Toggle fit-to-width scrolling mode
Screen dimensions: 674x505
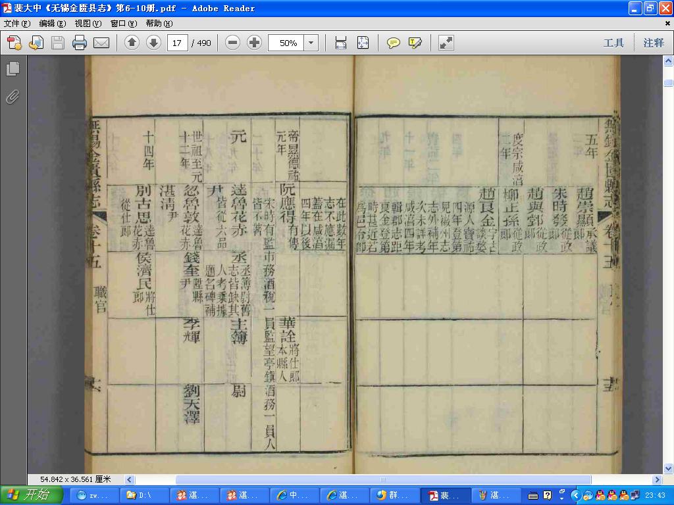341,43
